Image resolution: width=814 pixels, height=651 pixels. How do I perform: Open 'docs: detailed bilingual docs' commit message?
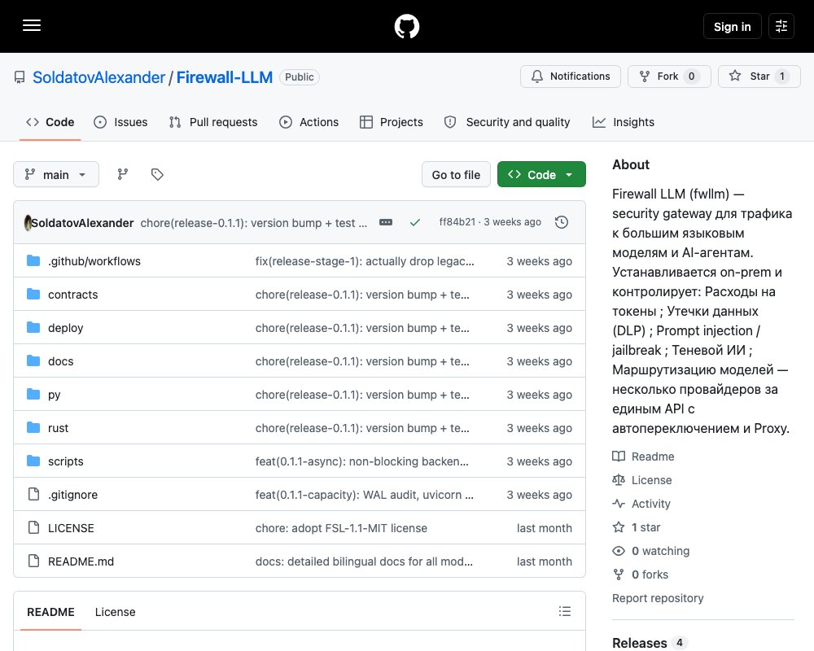point(364,561)
